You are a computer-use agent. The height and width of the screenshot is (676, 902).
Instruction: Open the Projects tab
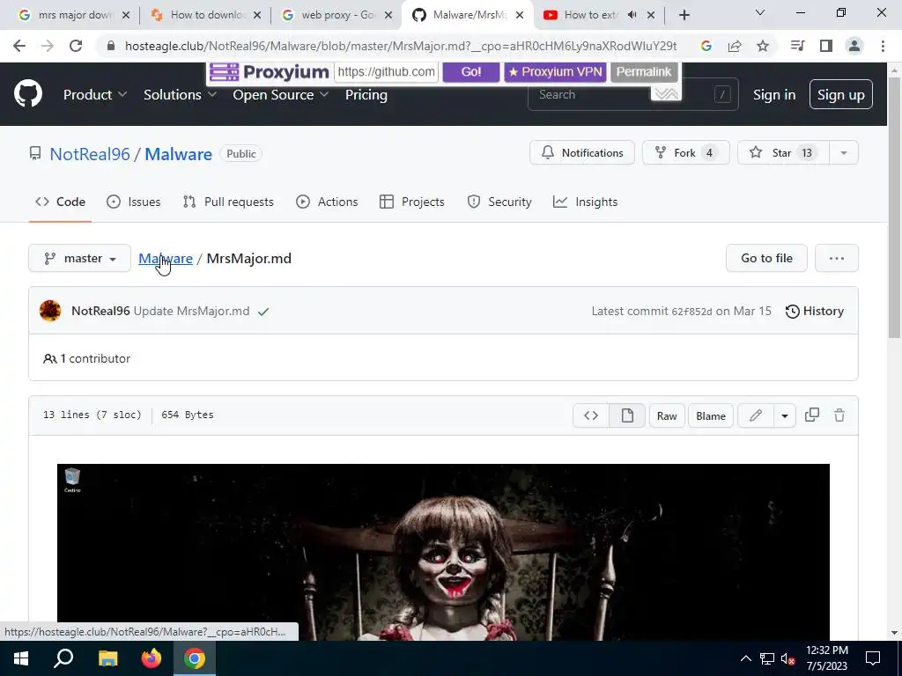tap(412, 202)
